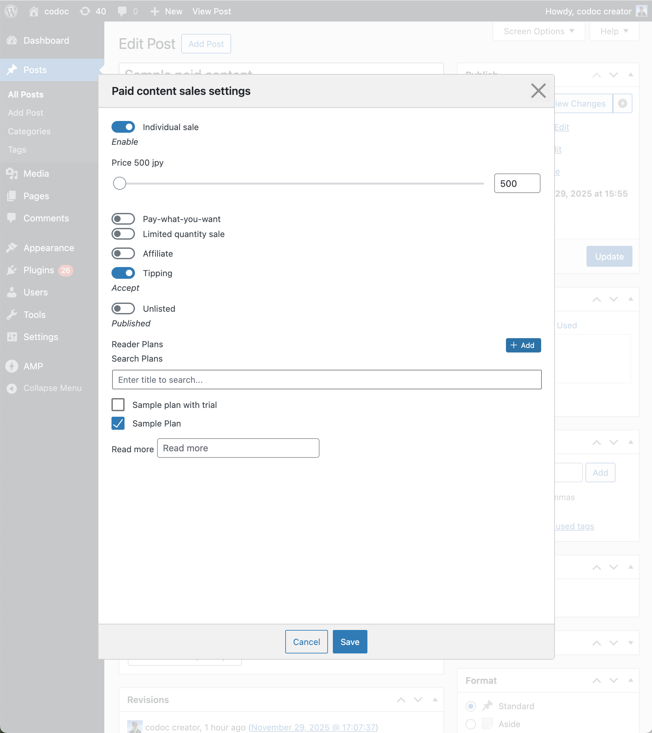Open the Plugins page
652x733 pixels.
coord(38,270)
